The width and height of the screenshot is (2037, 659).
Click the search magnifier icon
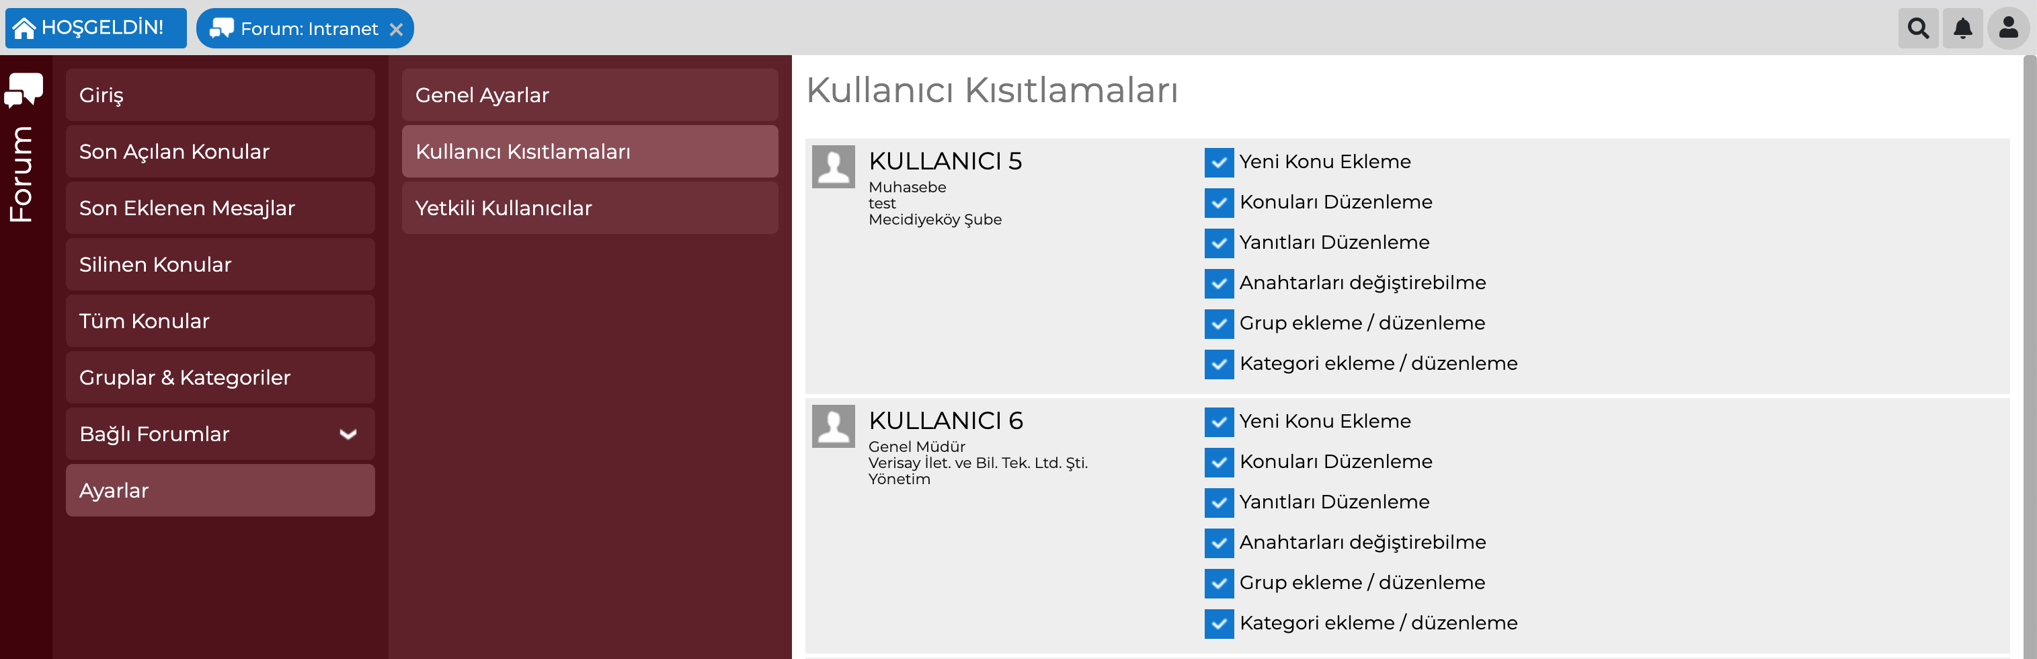[x=1917, y=28]
